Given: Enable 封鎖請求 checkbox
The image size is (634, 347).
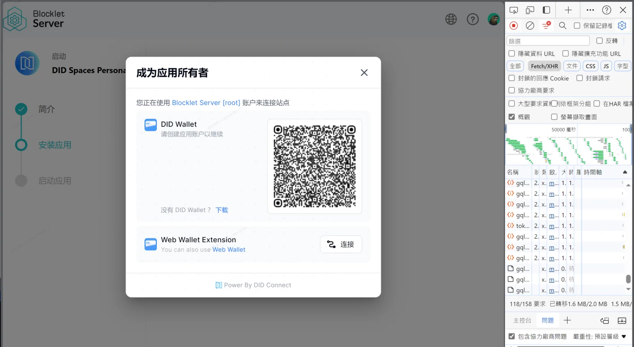Looking at the screenshot, I should [x=579, y=78].
